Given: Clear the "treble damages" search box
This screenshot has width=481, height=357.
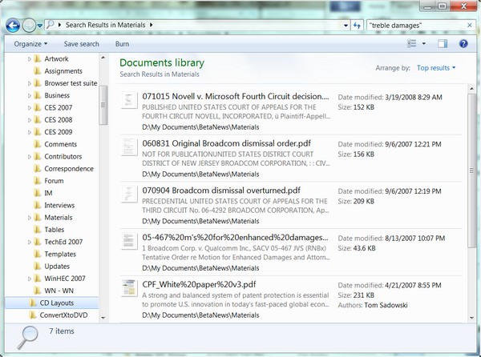Looking at the screenshot, I should [469, 26].
